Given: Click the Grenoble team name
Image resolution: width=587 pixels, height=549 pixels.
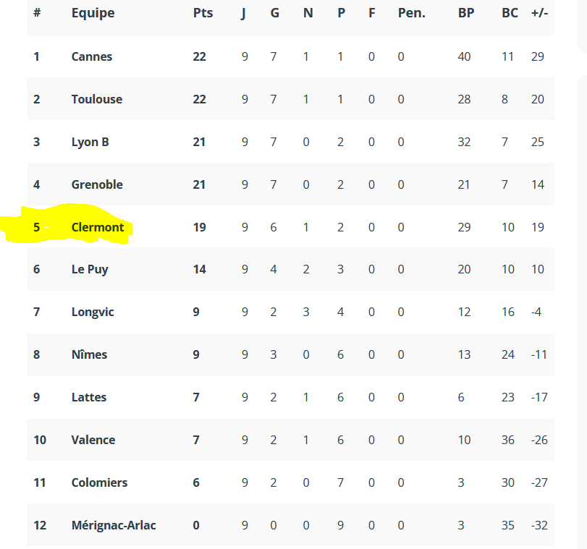Looking at the screenshot, I should coord(97,184).
